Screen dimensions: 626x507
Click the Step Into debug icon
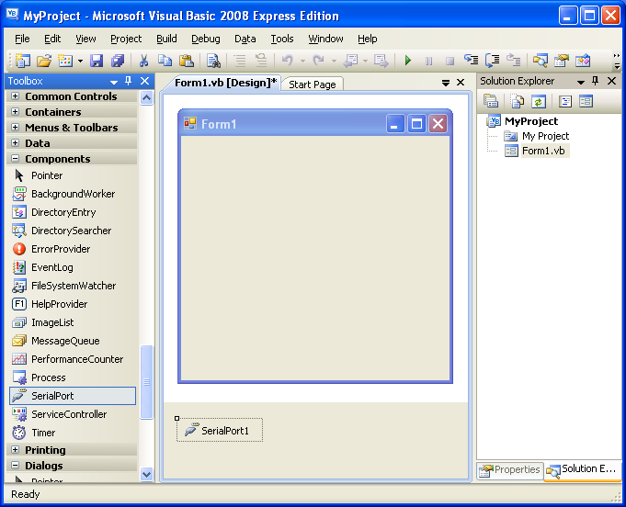tap(471, 61)
